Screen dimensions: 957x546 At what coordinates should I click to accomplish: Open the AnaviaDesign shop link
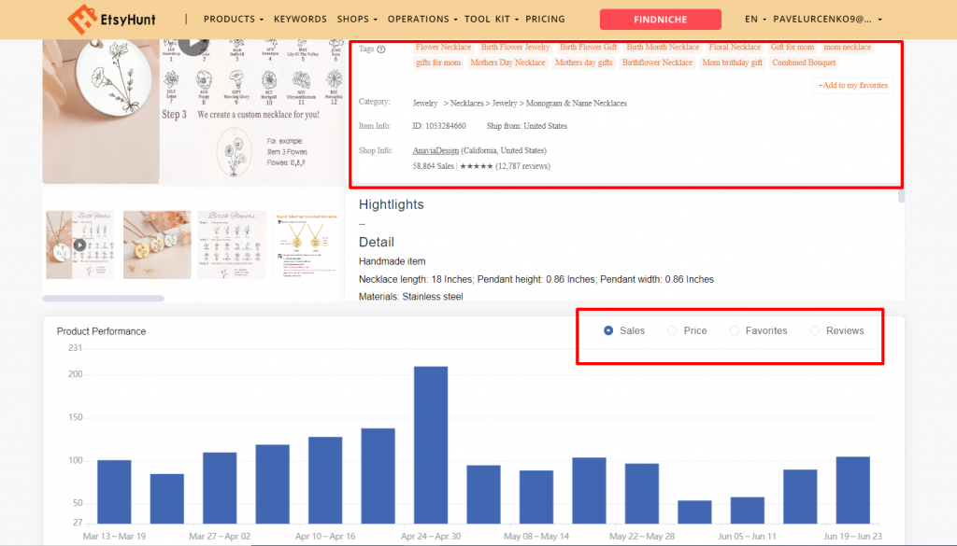coord(436,150)
